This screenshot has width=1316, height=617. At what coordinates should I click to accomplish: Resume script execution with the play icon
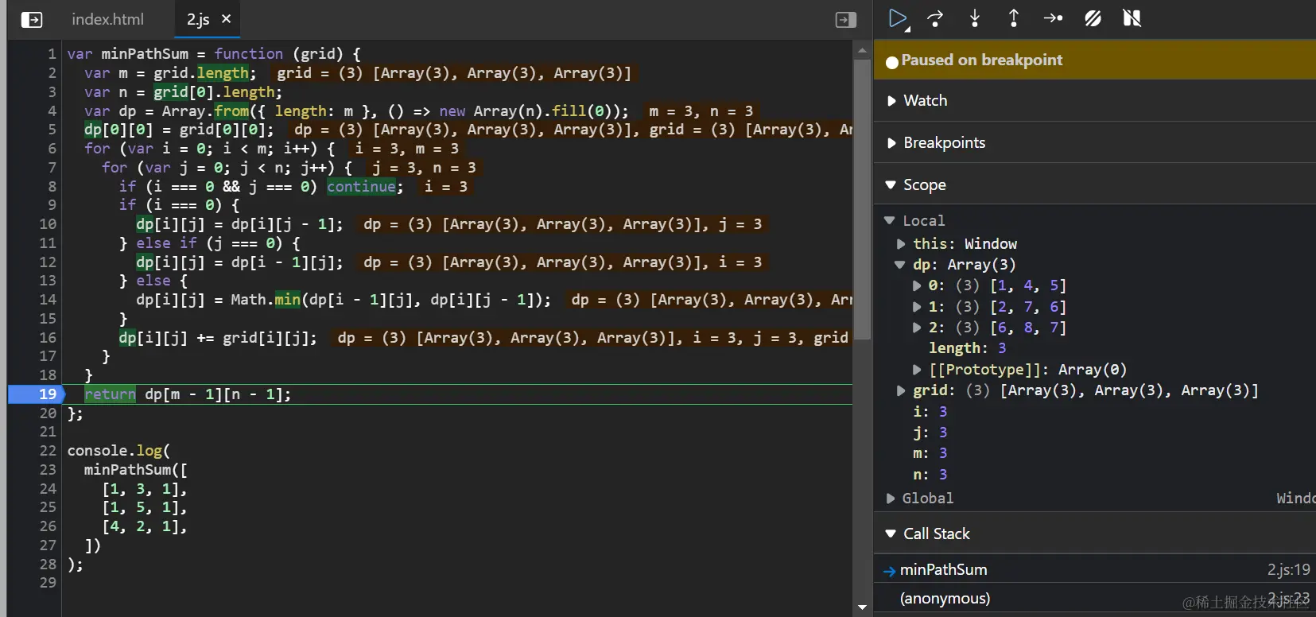click(898, 18)
